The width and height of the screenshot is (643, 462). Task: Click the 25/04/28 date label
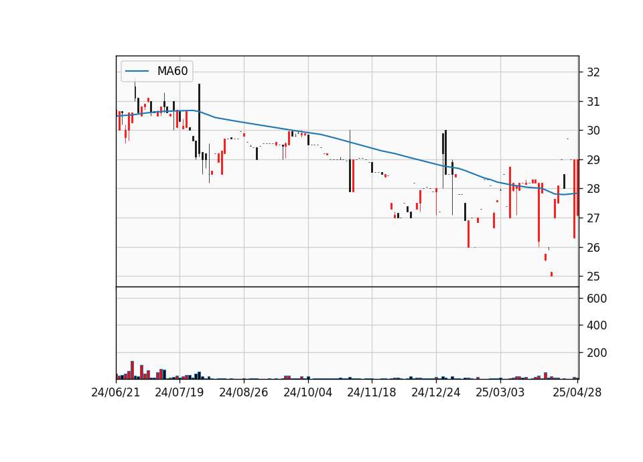[x=577, y=392]
